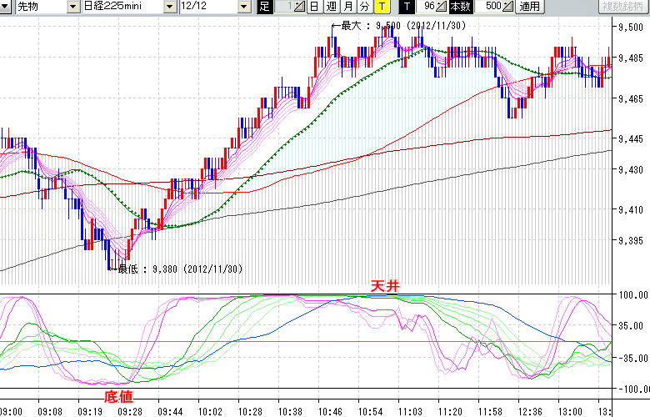
Task: Switch chart to daily (日) bars
Action: 314,7
